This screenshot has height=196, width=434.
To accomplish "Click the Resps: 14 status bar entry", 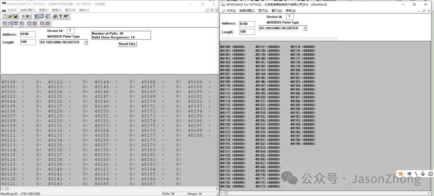I will click(201, 194).
